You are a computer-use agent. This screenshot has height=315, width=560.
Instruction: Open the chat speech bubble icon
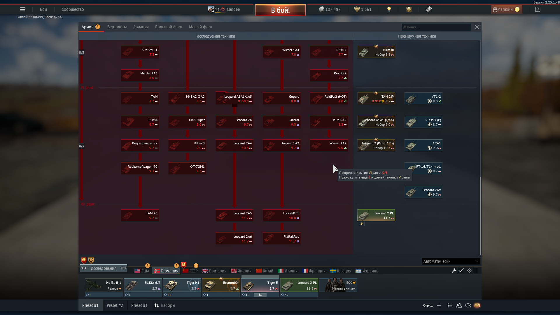point(468,305)
